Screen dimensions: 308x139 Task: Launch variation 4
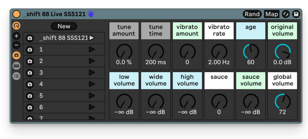point(92,84)
